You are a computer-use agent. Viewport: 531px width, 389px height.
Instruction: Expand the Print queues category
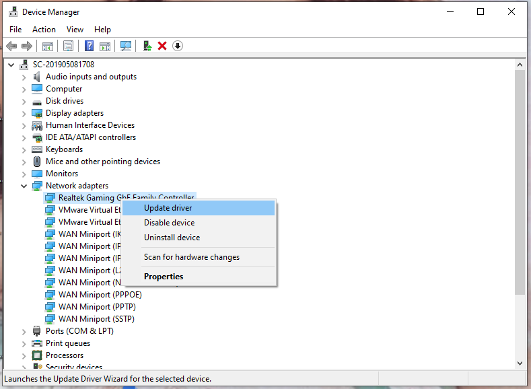pyautogui.click(x=24, y=344)
